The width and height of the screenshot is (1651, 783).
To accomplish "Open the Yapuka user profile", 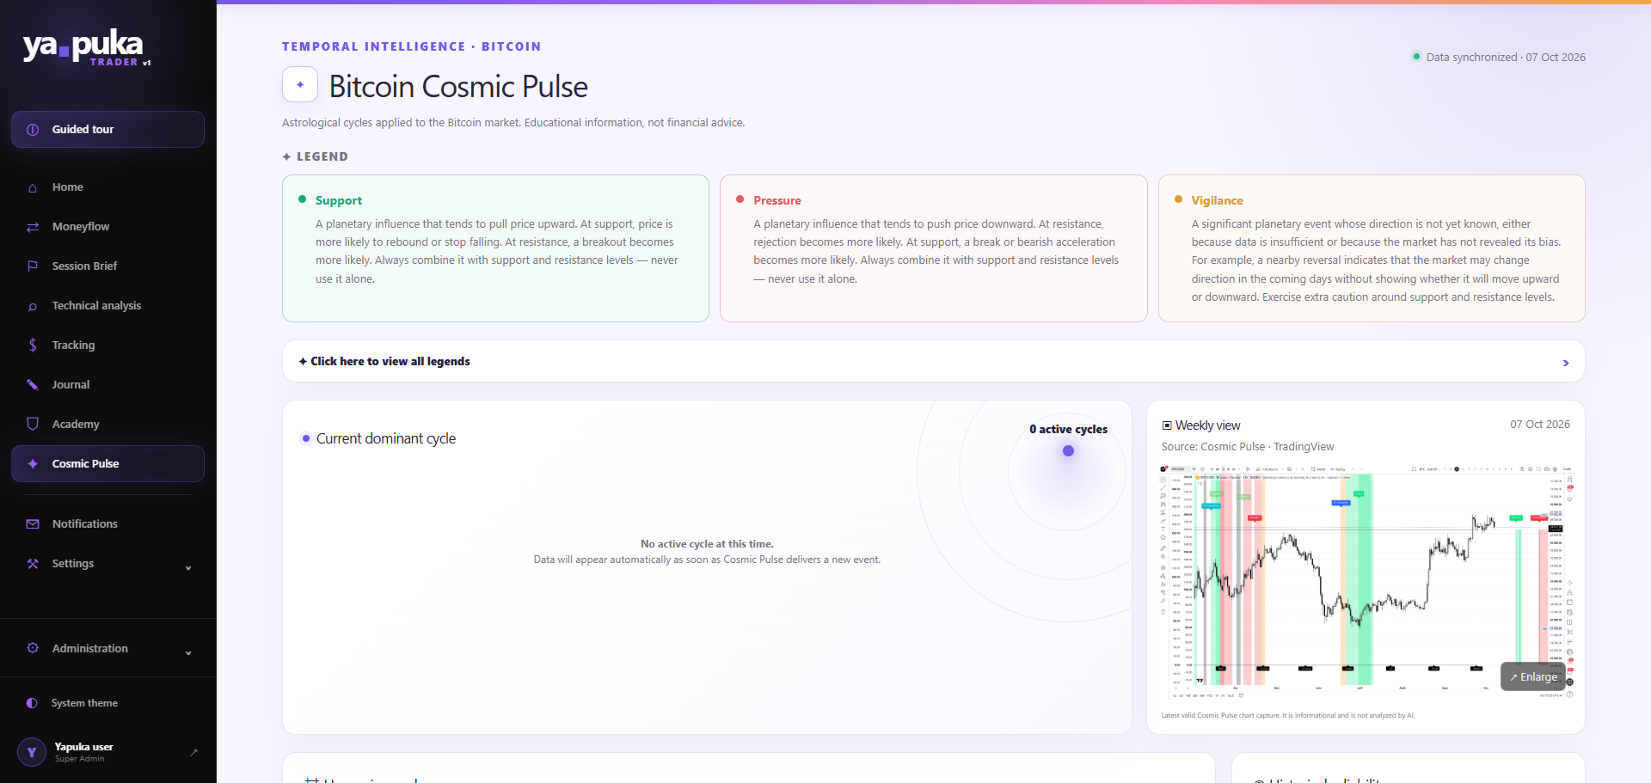I will 107,752.
